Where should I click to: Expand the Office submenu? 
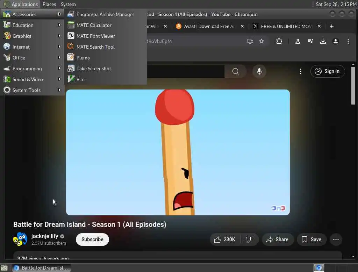click(x=32, y=58)
